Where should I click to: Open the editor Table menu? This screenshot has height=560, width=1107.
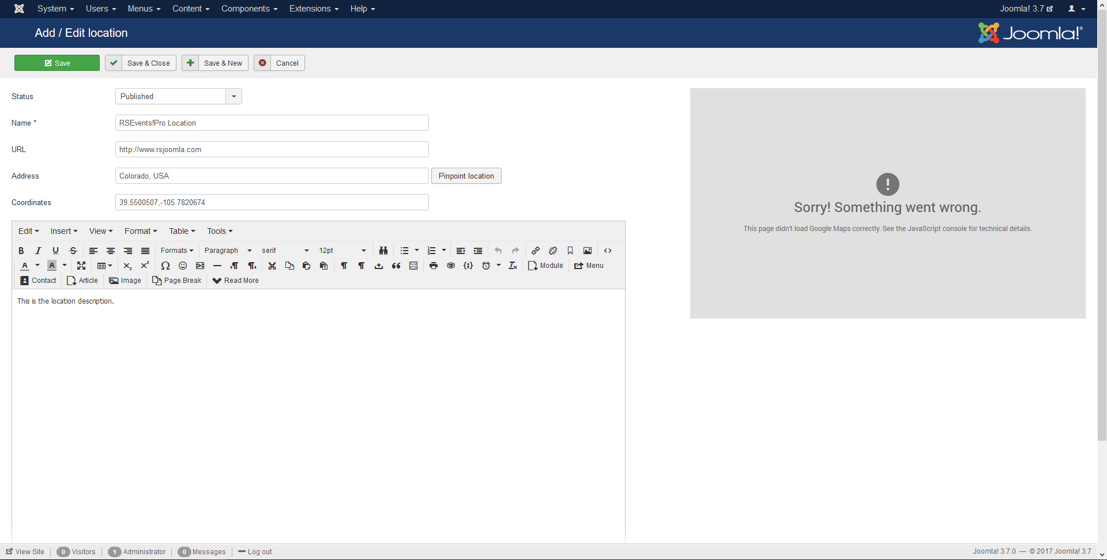182,231
